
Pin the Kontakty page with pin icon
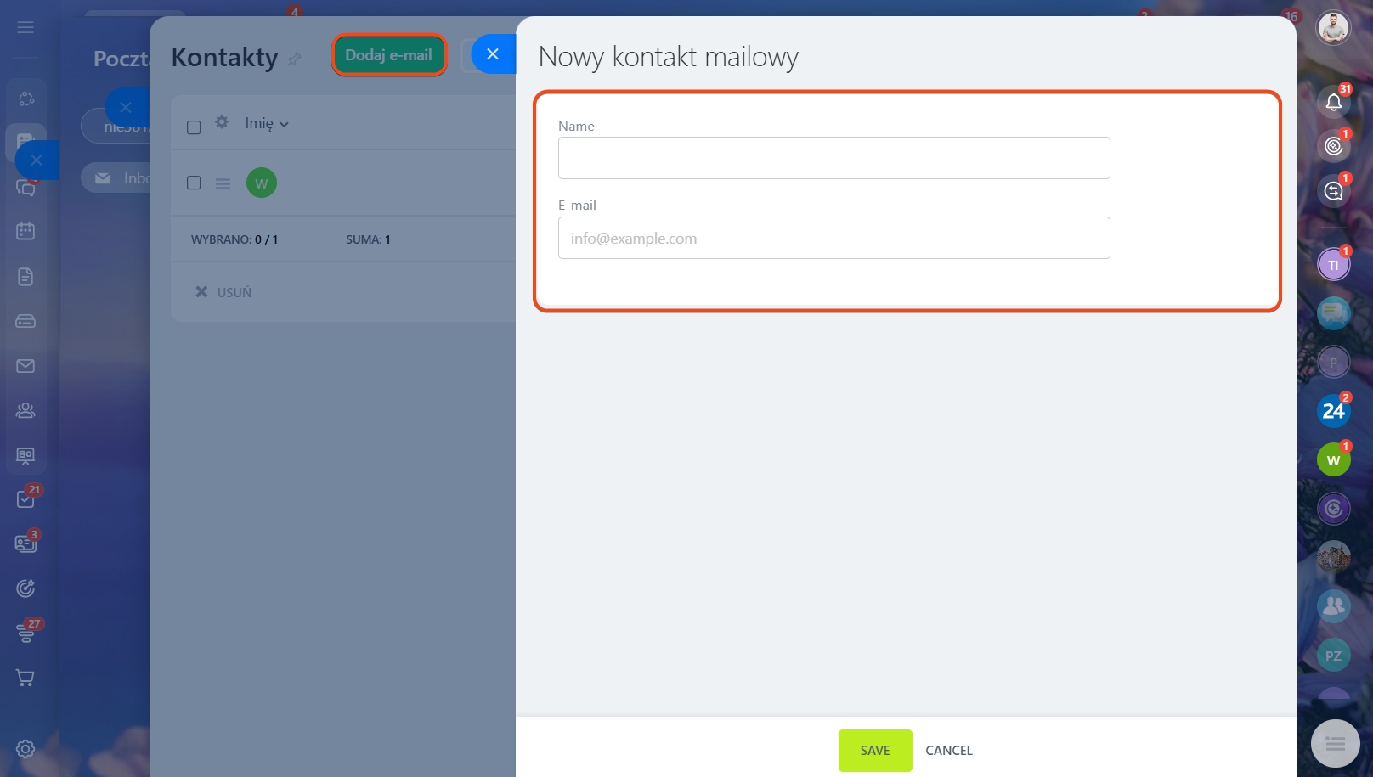point(295,59)
